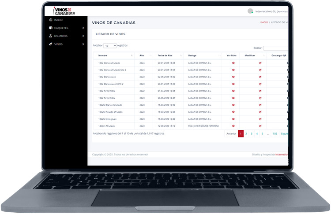This screenshot has width=331, height=214.
Task: Click the LISTADO DE VINOS heading
Action: (110, 34)
